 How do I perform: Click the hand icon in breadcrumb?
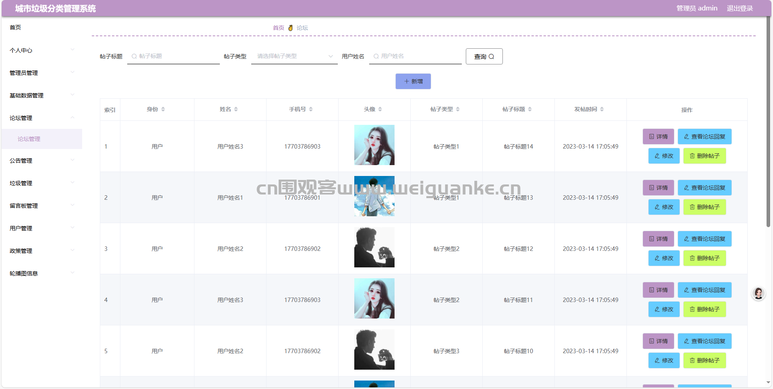[290, 28]
